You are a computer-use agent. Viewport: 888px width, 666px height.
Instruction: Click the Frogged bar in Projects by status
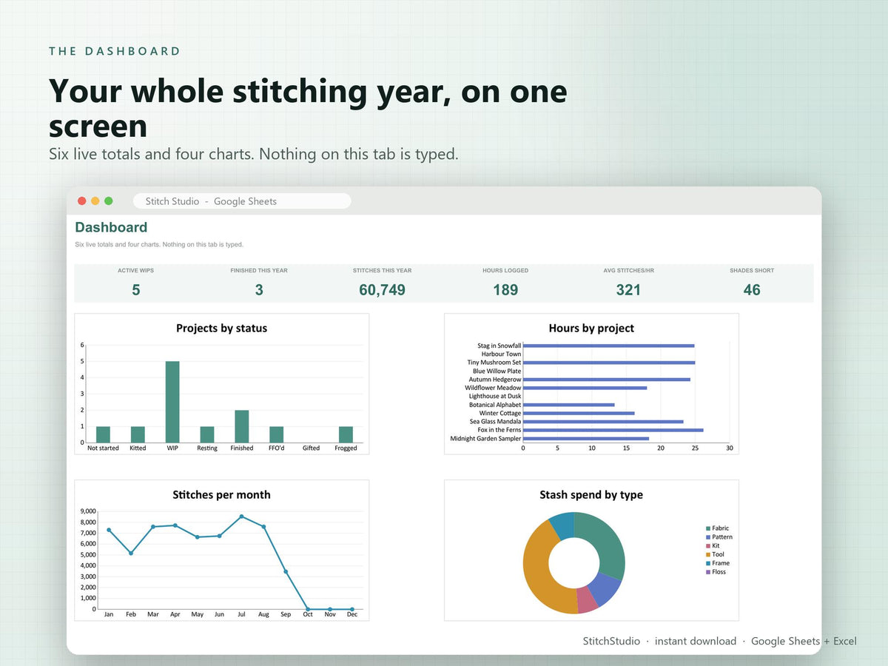pyautogui.click(x=346, y=434)
